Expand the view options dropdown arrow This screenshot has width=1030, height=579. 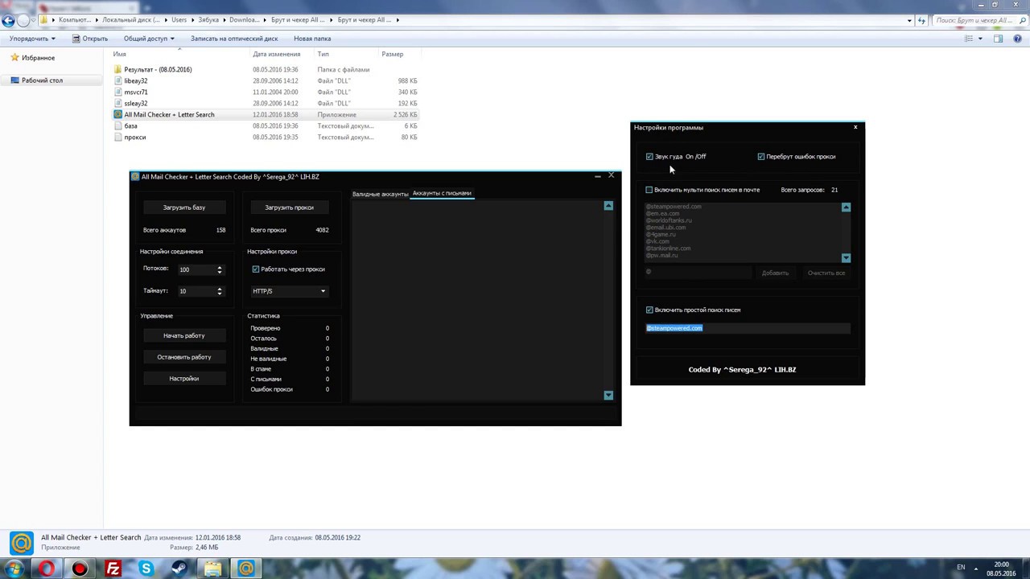click(980, 39)
